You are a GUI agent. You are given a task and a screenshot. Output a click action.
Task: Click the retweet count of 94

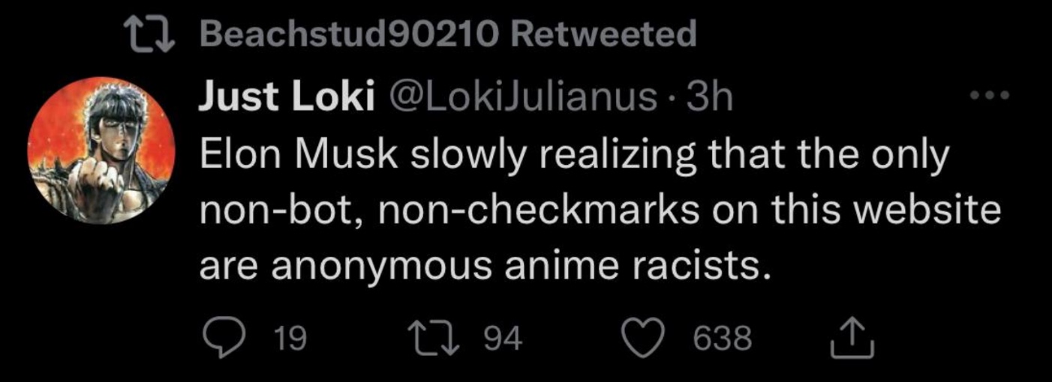pyautogui.click(x=502, y=339)
